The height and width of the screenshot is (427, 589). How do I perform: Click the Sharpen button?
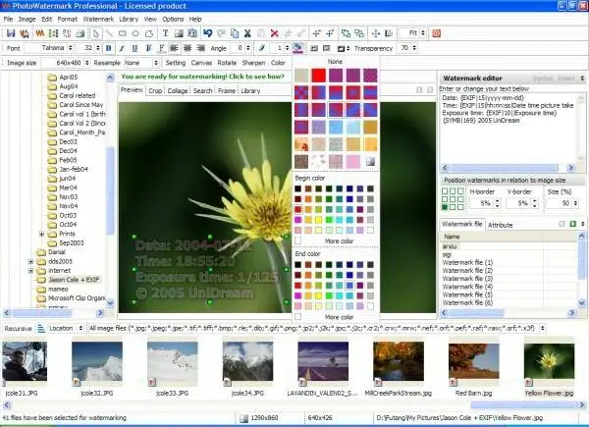253,63
